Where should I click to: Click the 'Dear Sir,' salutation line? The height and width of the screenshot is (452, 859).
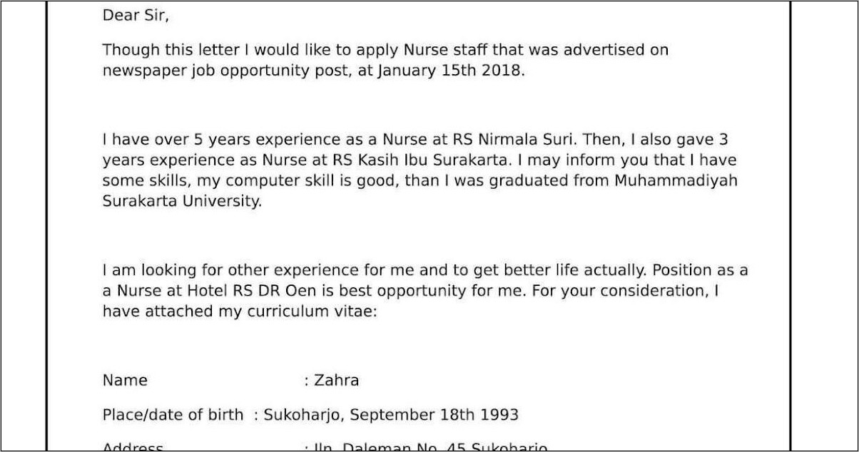[x=136, y=16]
